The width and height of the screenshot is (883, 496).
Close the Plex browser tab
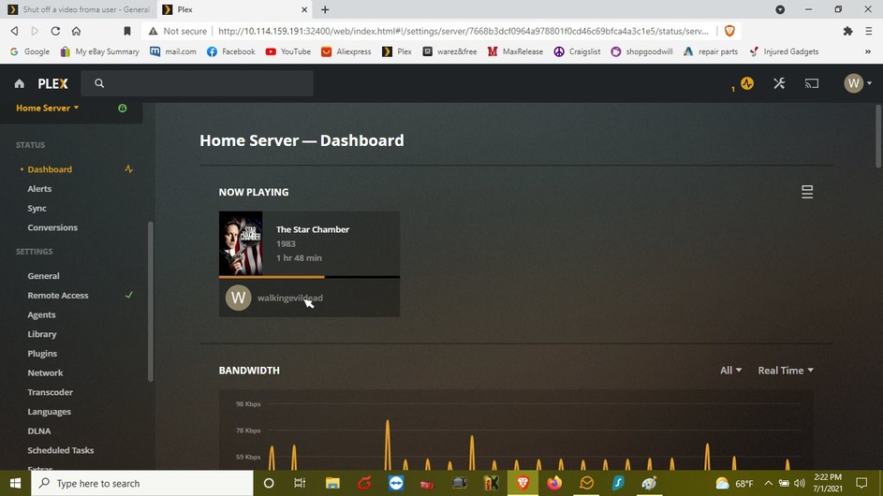point(304,9)
